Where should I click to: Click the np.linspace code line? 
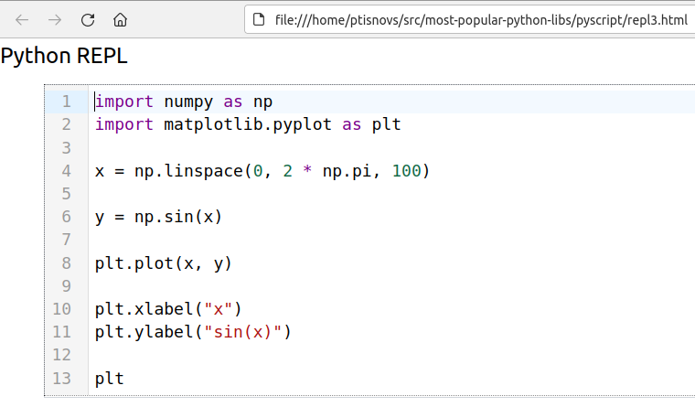coord(262,171)
